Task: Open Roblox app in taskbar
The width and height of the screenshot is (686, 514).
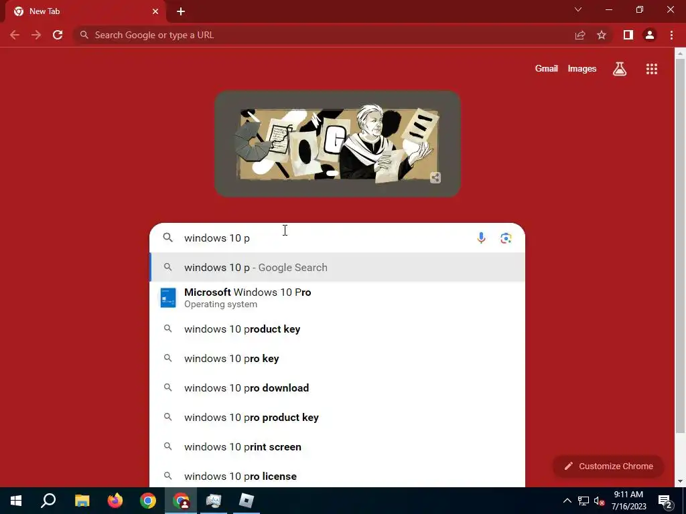Action: point(247,501)
